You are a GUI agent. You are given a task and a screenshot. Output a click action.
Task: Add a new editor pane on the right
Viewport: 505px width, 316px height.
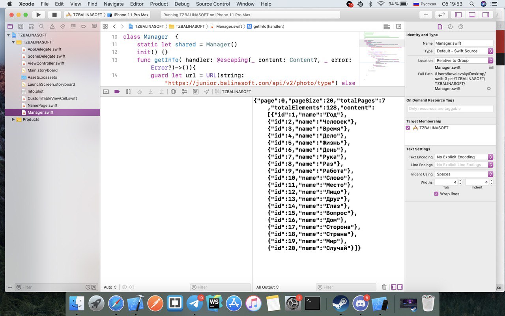pyautogui.click(x=398, y=26)
